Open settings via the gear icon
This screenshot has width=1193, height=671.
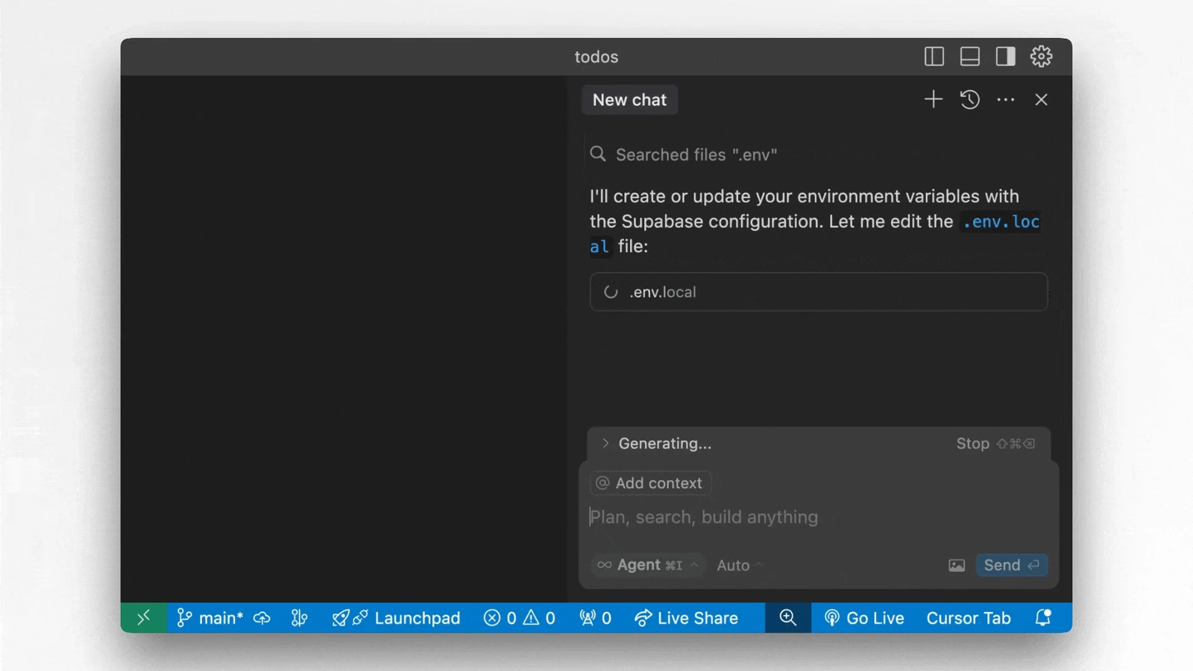click(x=1041, y=57)
